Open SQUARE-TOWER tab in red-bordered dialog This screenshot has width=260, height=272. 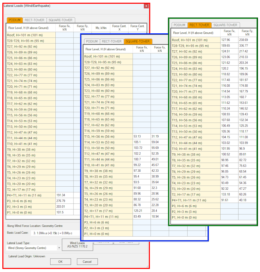(60, 20)
